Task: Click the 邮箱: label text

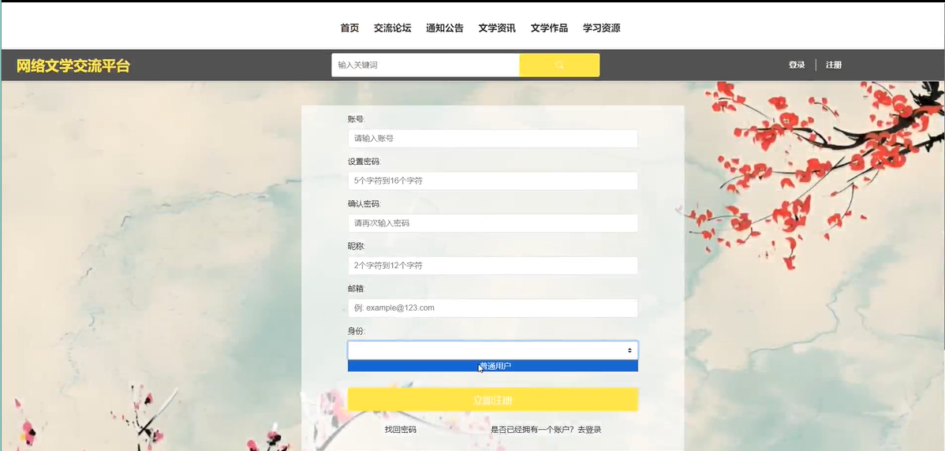Action: [x=357, y=289]
